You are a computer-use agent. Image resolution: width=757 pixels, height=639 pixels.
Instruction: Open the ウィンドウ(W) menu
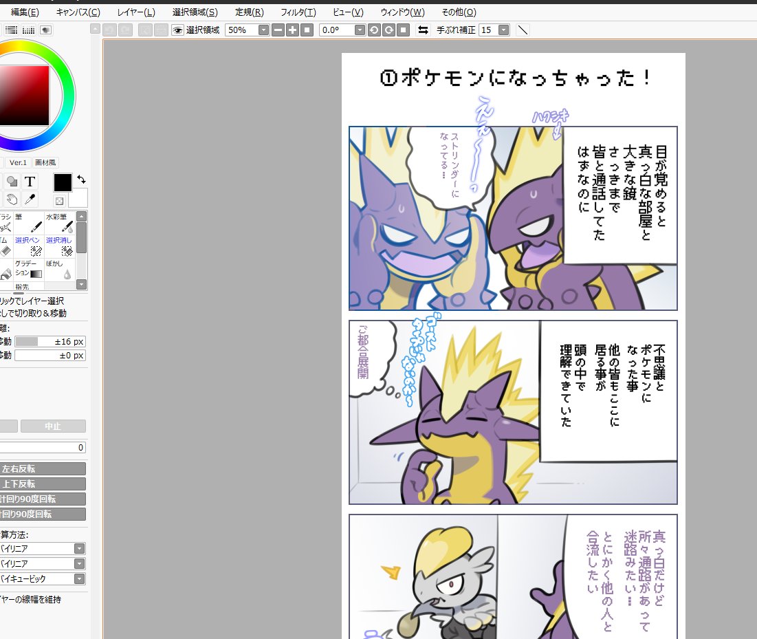click(403, 12)
